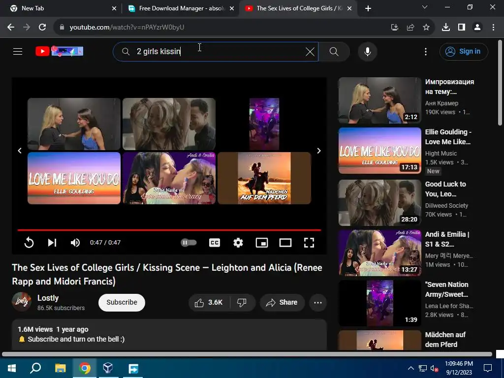The image size is (504, 378).
Task: Click install app icon in address bar
Action: 394,28
